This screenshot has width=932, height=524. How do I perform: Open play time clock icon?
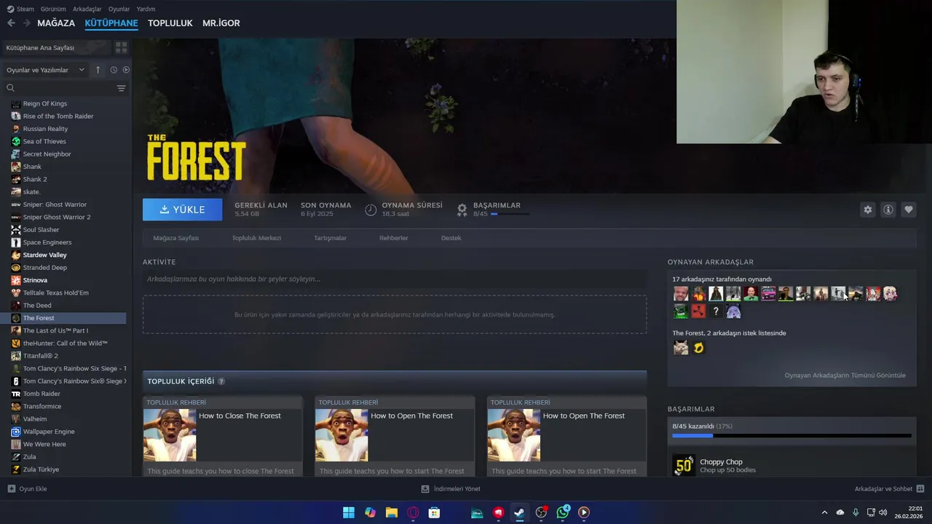(371, 210)
